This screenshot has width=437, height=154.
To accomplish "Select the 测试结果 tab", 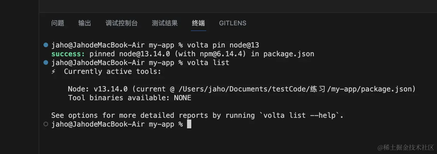I will point(164,23).
